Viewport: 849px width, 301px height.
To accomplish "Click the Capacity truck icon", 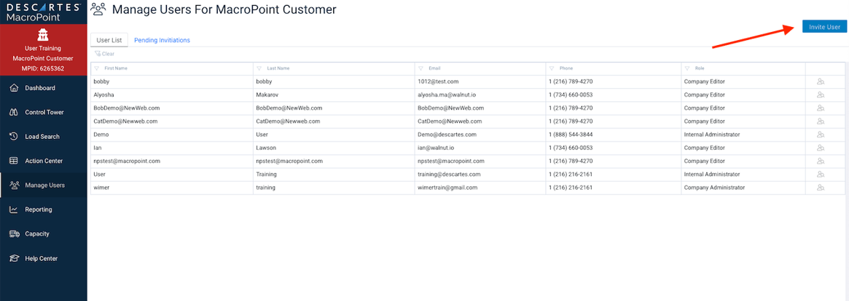I will [14, 234].
